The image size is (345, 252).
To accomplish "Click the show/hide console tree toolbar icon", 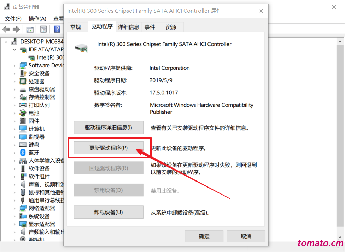I will pyautogui.click(x=30, y=29).
